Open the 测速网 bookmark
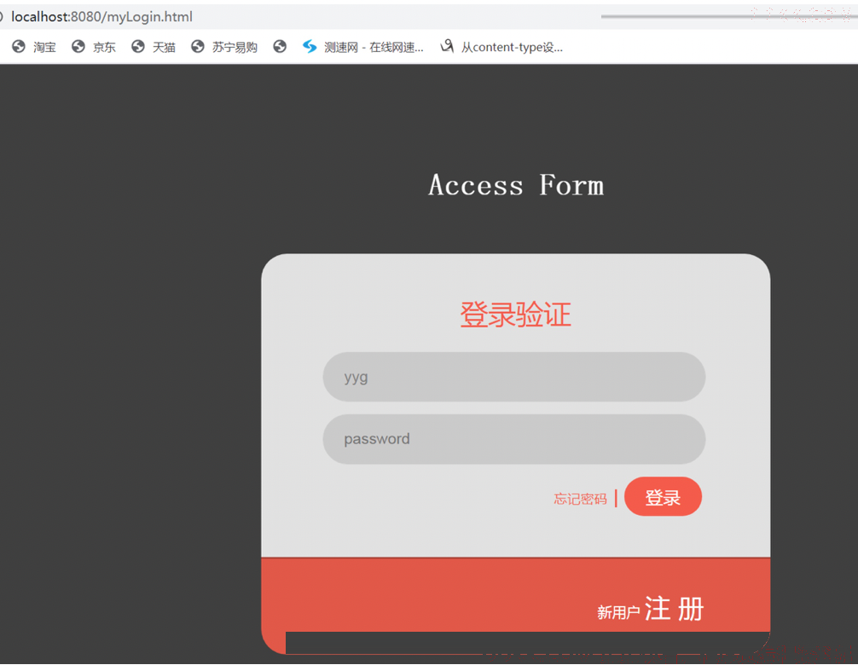858x665 pixels. pos(363,47)
